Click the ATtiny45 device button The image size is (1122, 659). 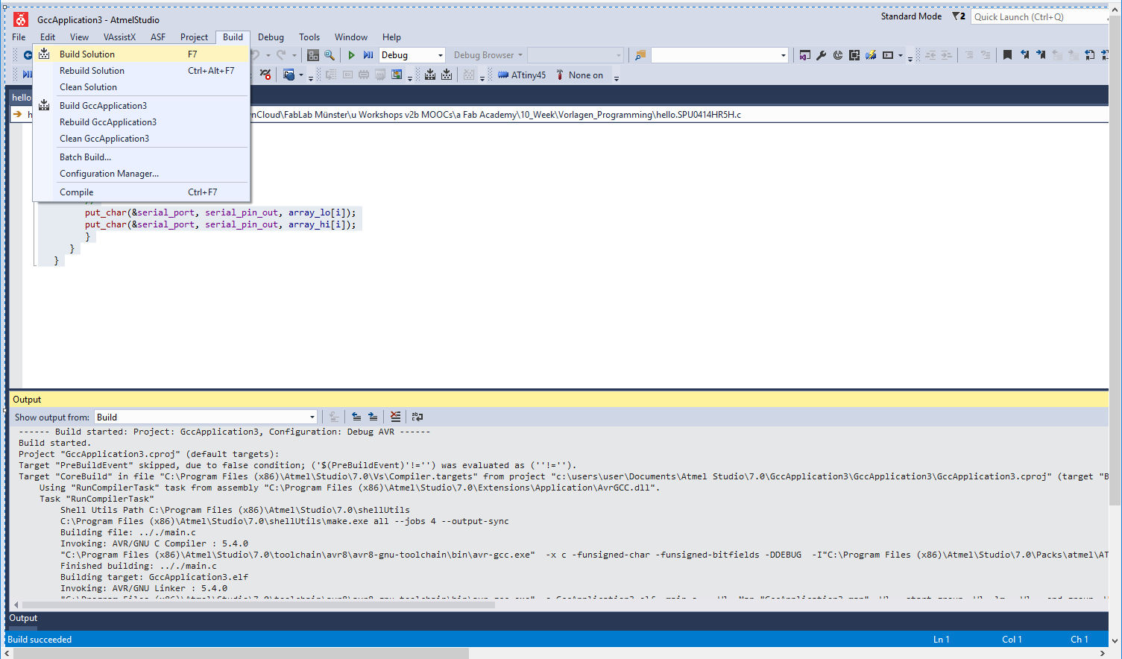(522, 75)
